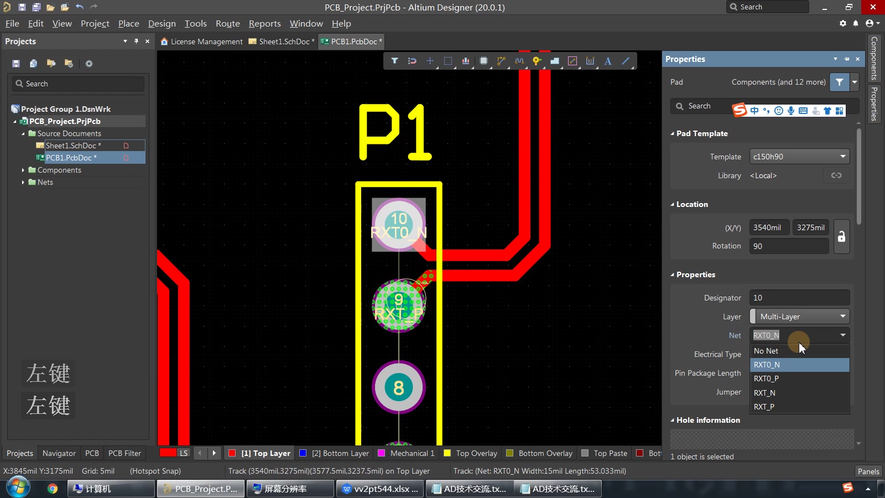Click Projects panel settings gear
Viewport: 885px width, 498px height.
point(89,64)
